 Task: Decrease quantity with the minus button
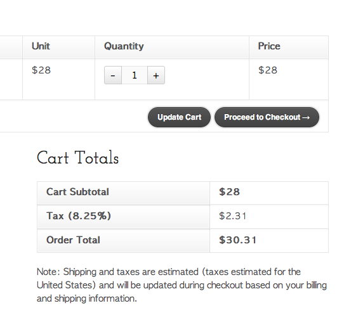click(113, 75)
